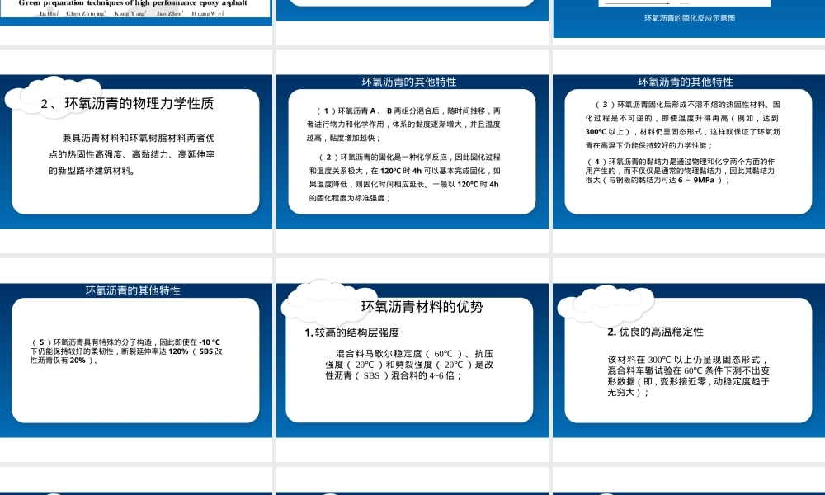Open the 环氧沥青的其他特性 slide with item (5)
825x495 pixels.
point(136,361)
